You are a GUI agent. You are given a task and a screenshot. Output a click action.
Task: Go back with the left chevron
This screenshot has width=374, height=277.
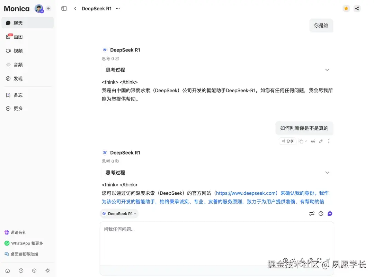tap(75, 9)
